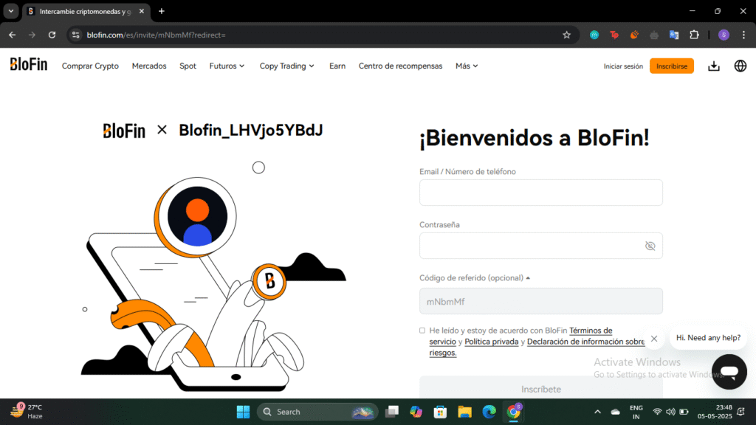Check the terms agreement checkbox
The height and width of the screenshot is (425, 756).
(x=422, y=331)
